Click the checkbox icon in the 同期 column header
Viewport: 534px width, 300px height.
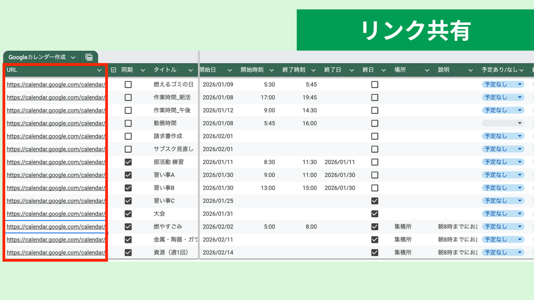pos(114,70)
